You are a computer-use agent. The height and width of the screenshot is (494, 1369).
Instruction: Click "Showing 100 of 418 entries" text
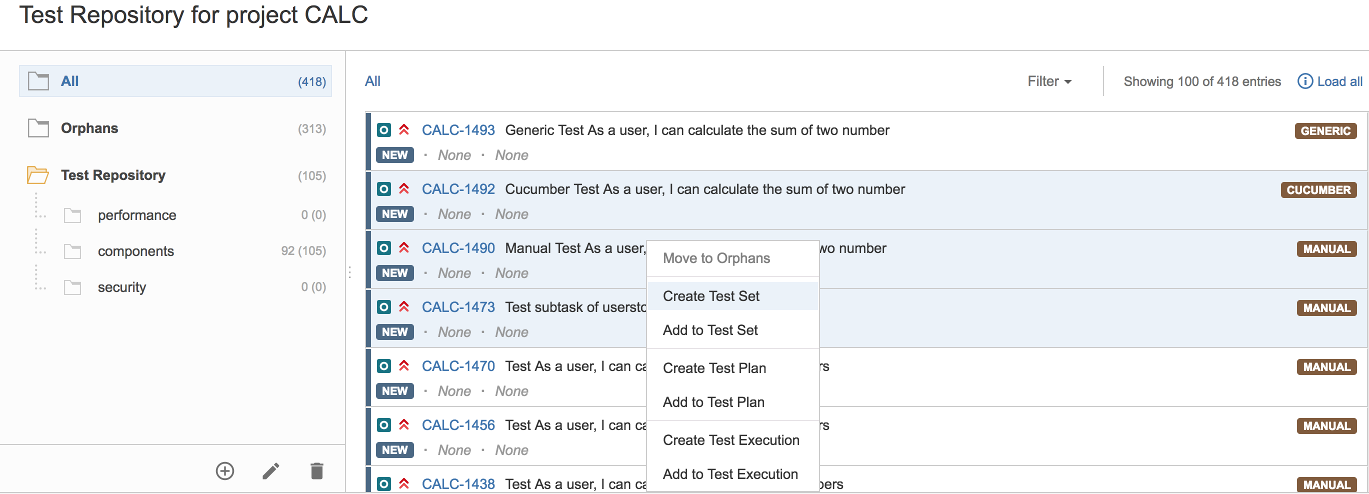pos(1202,81)
